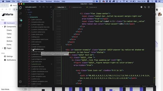Toggle the Dark Mode switch
This screenshot has width=163, height=91.
(25, 89)
